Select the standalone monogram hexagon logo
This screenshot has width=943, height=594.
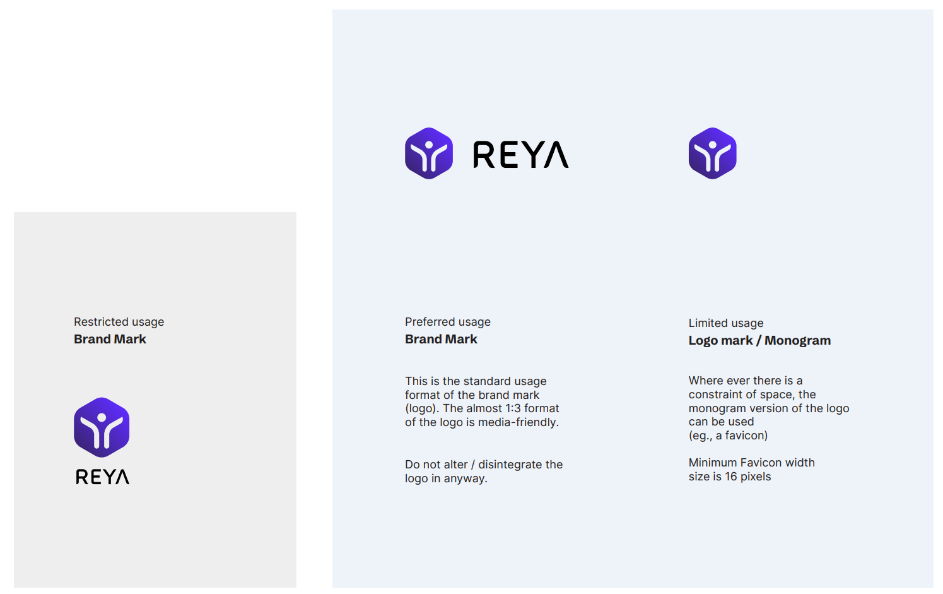click(712, 153)
